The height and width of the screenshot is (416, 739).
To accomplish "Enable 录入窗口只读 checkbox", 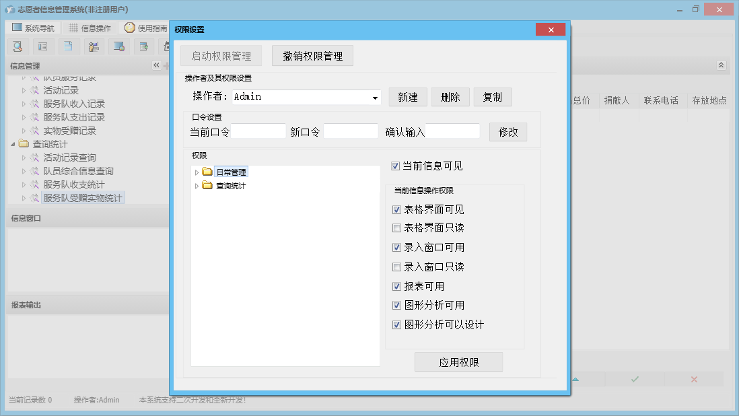I will pos(397,267).
